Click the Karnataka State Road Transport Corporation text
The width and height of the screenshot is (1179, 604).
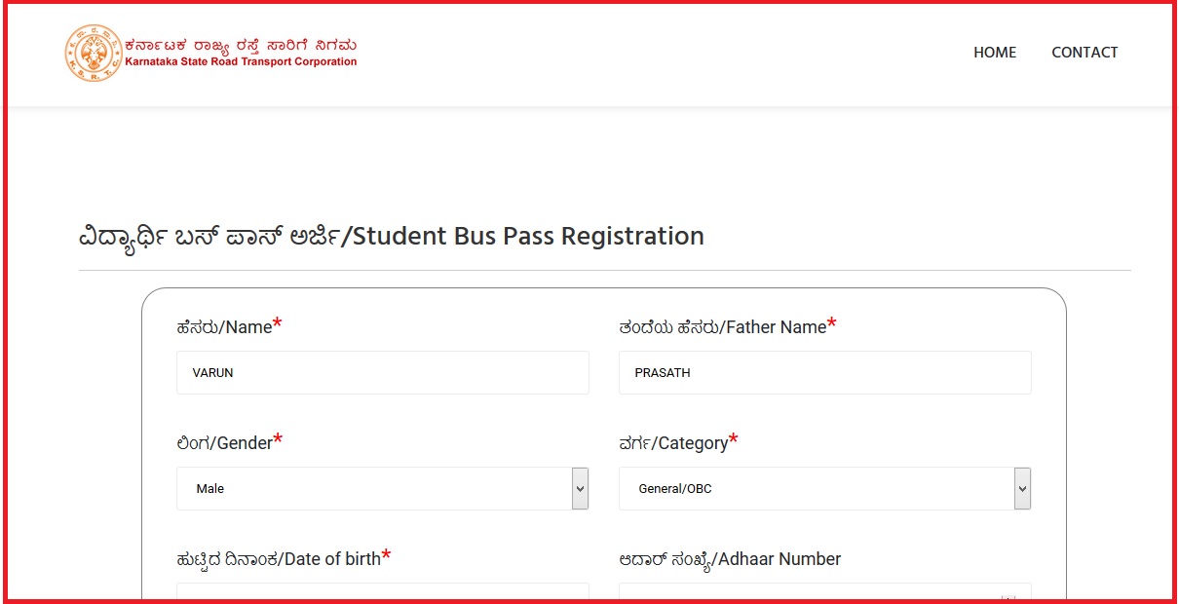coord(241,62)
